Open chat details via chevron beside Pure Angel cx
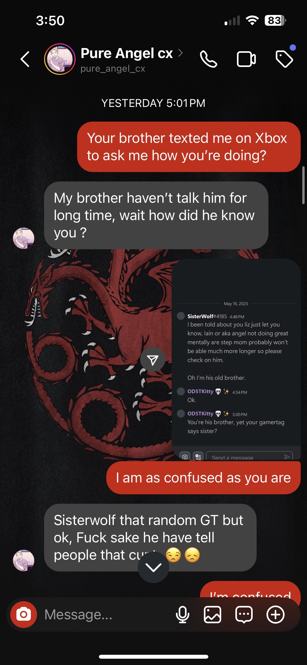This screenshot has height=665, width=307. click(180, 53)
